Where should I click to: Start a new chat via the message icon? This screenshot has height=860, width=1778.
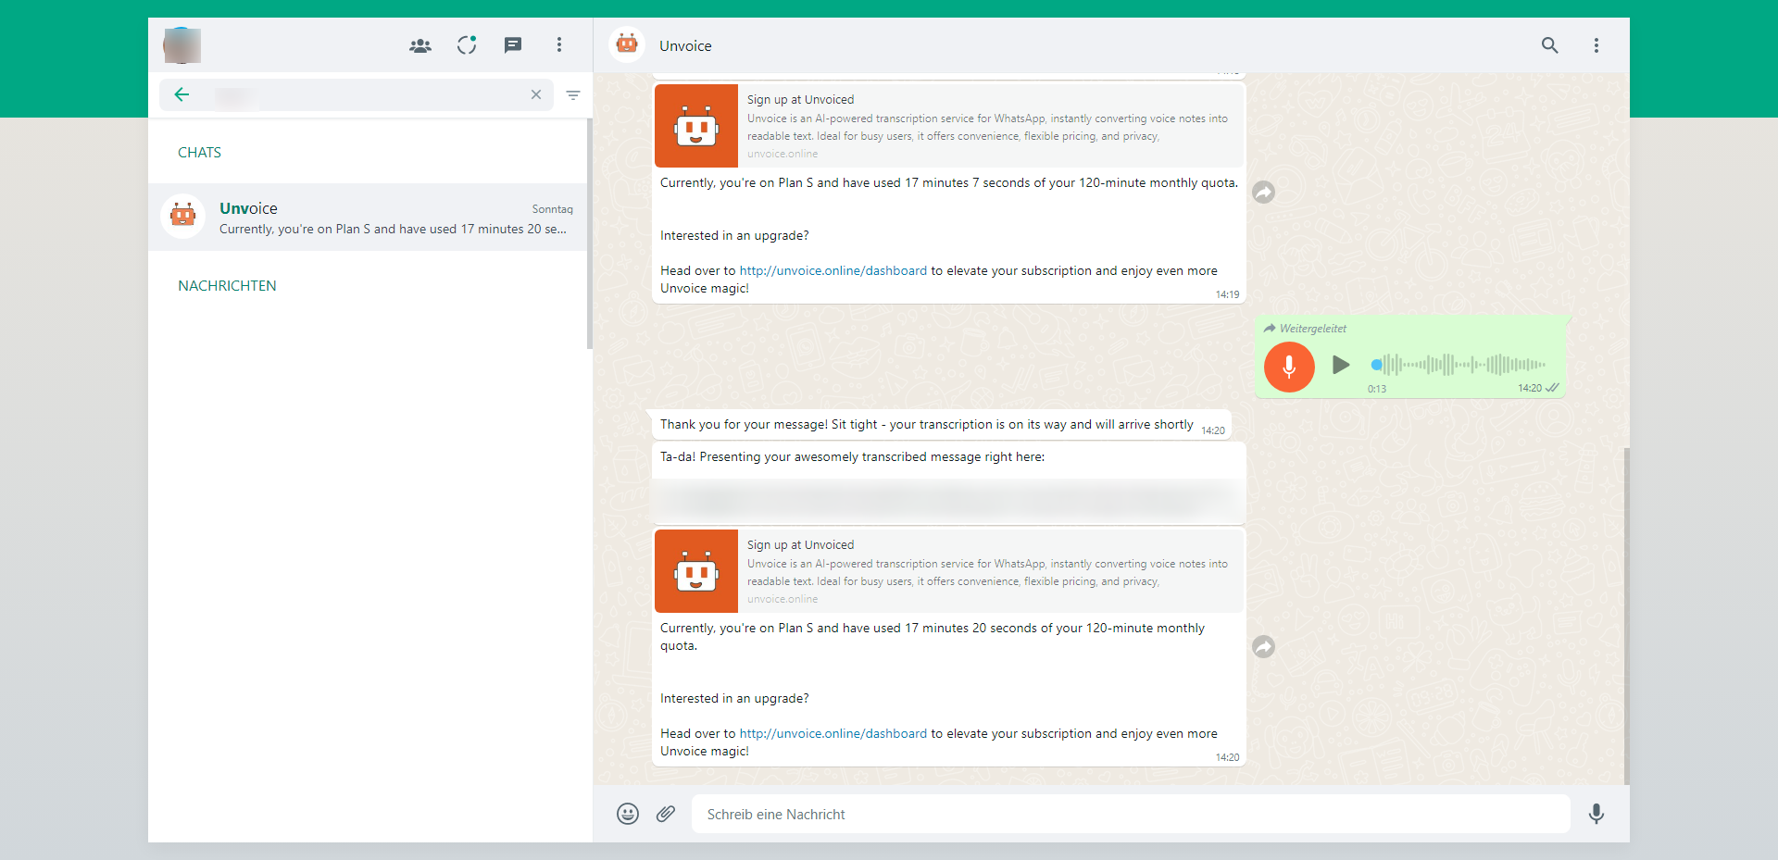(x=513, y=45)
